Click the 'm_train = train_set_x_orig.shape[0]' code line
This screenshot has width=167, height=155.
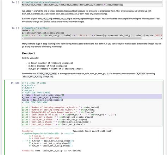click(x=43, y=95)
